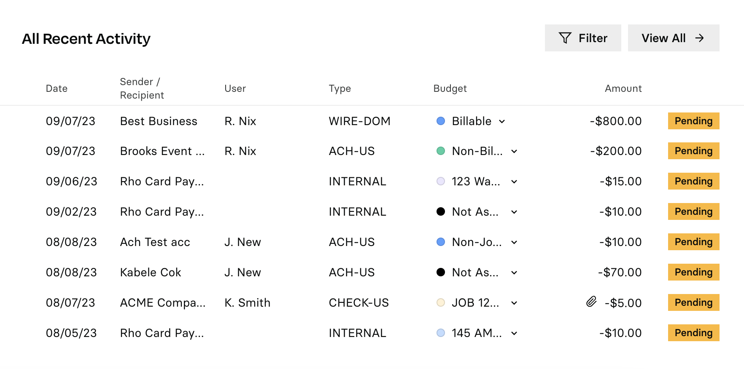This screenshot has height=369, width=744.
Task: Click the All Recent Activity heading
Action: click(x=86, y=39)
